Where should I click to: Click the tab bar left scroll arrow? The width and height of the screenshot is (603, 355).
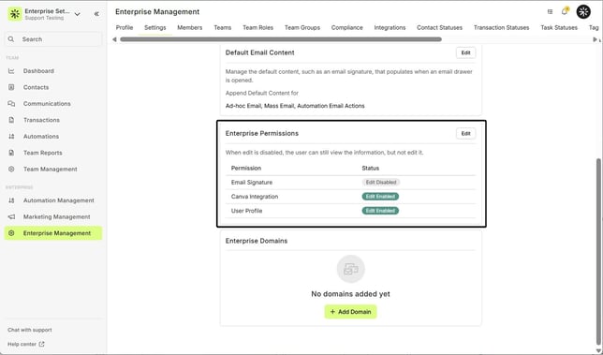114,39
